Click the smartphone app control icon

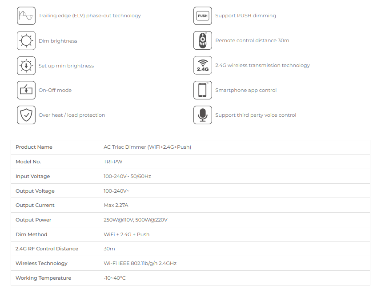tap(203, 90)
